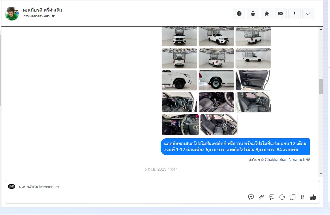
Task: Select the blue promotion message bubble
Action: point(235,147)
